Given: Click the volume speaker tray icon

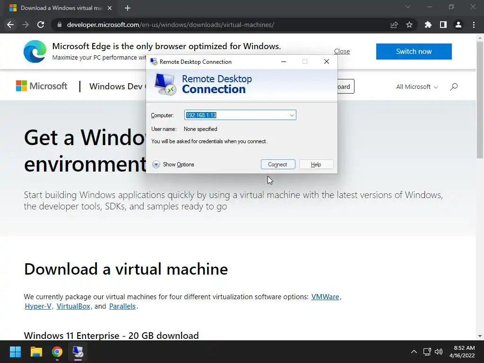Looking at the screenshot, I should point(438,352).
